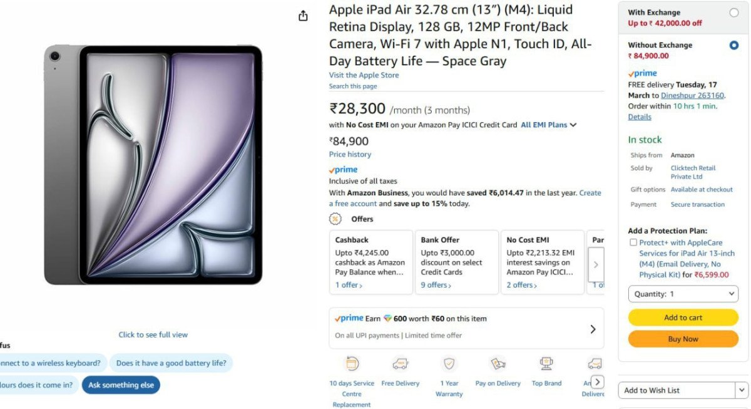Click the Pay on Delivery hand icon
Viewport: 751px width, 409px height.
498,363
